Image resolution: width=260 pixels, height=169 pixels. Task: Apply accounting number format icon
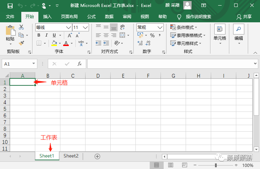[140, 35]
